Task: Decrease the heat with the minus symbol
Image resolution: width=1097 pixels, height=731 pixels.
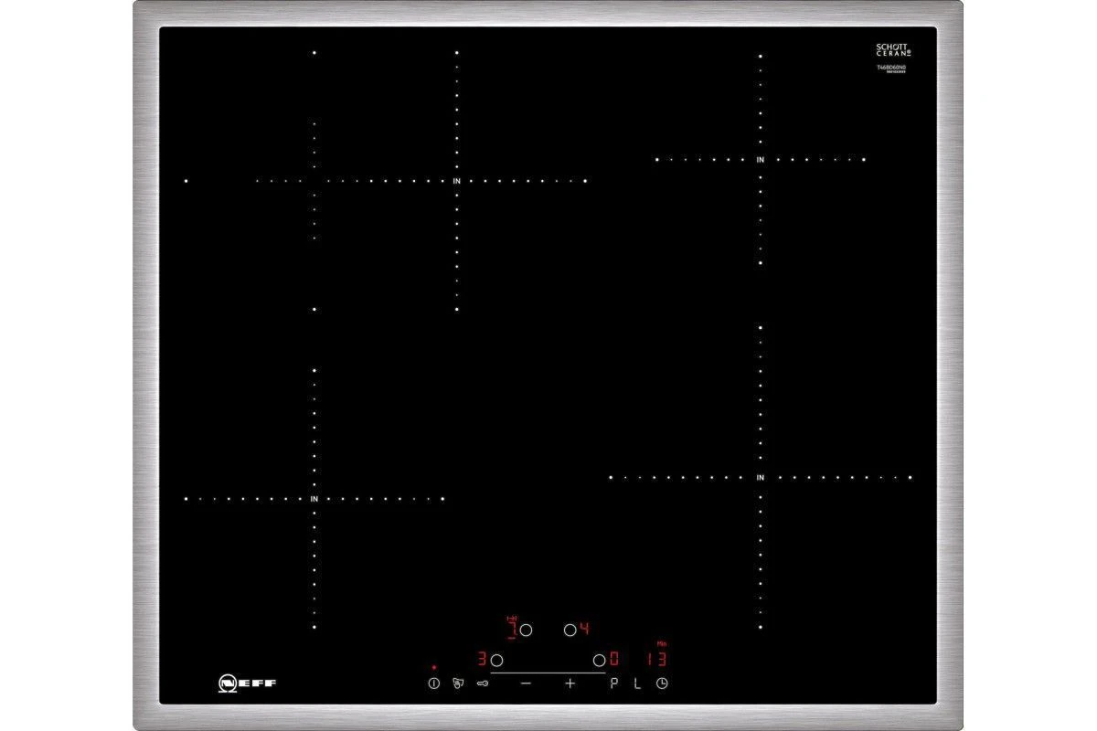Action: click(x=526, y=683)
